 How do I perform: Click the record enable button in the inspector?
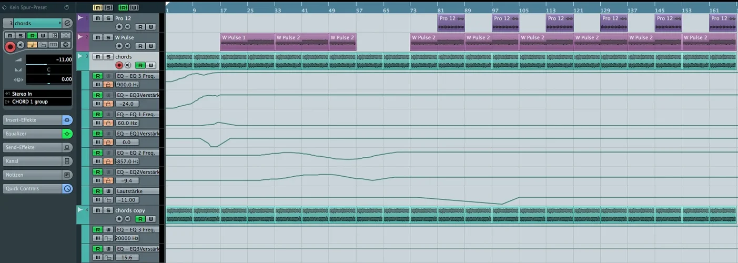point(9,46)
